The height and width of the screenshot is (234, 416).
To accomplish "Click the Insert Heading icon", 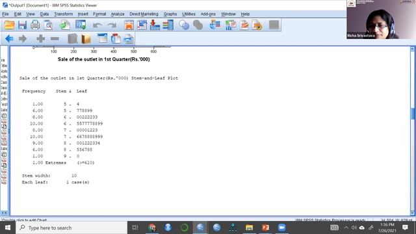I will (x=102, y=39).
